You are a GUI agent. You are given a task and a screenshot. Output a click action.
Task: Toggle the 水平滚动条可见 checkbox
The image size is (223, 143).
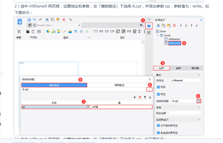(158, 126)
